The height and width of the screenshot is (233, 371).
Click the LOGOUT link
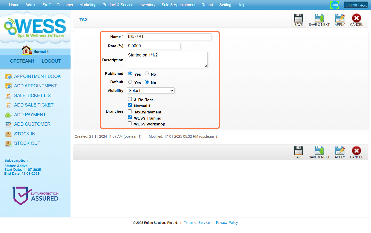[x=51, y=61]
